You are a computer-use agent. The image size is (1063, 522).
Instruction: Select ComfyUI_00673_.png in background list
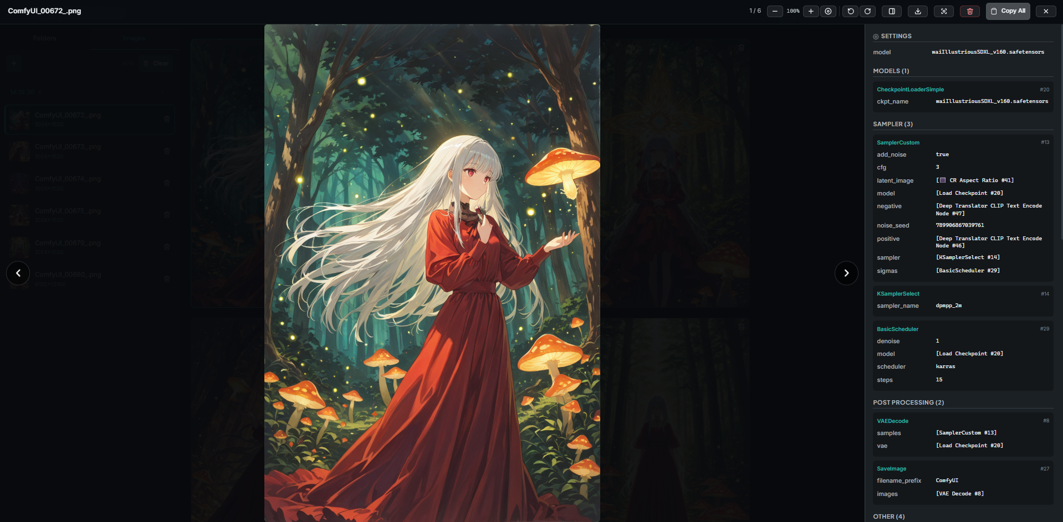pos(90,151)
